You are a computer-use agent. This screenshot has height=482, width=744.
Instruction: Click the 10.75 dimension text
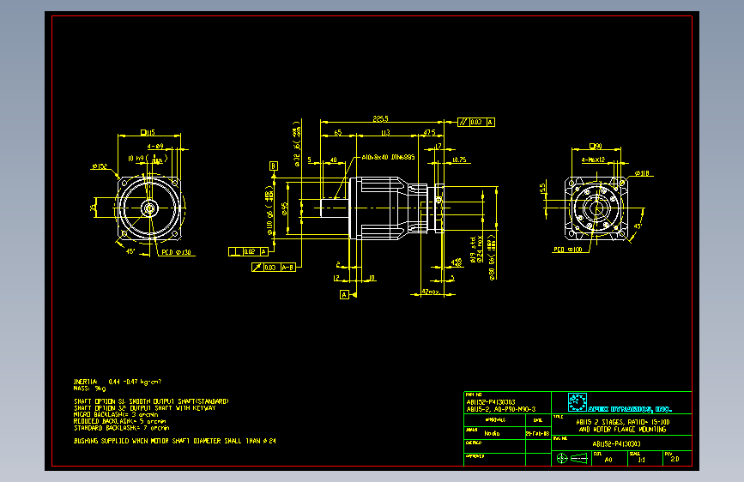click(458, 160)
